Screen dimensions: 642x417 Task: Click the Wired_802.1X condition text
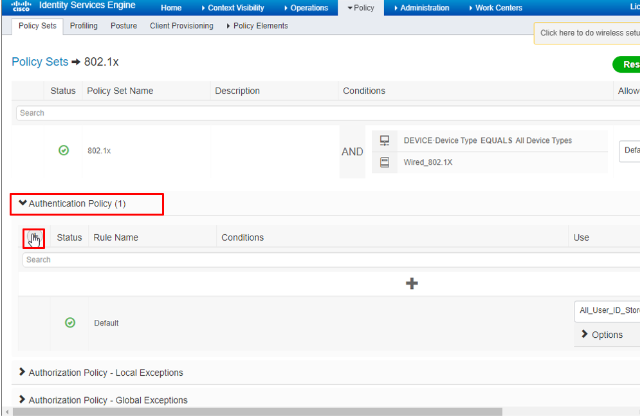pos(428,162)
